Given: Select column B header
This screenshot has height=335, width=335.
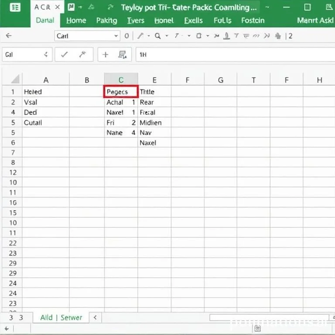Looking at the screenshot, I should [x=87, y=80].
